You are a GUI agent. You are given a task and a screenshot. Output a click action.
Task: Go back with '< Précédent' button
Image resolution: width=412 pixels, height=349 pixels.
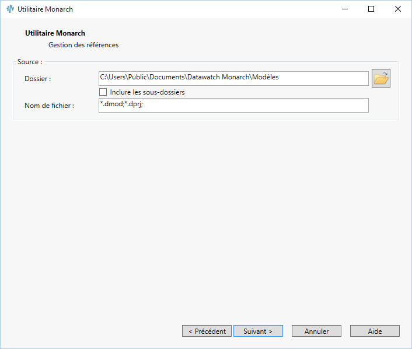click(207, 331)
